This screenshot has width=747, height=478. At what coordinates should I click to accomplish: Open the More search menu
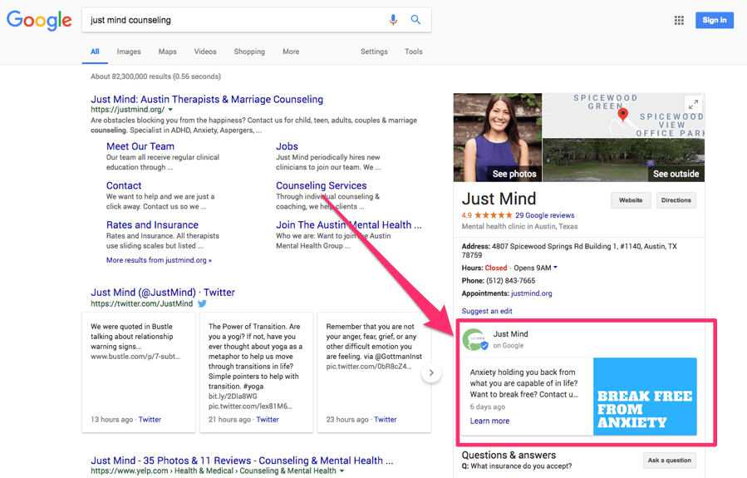click(x=290, y=52)
